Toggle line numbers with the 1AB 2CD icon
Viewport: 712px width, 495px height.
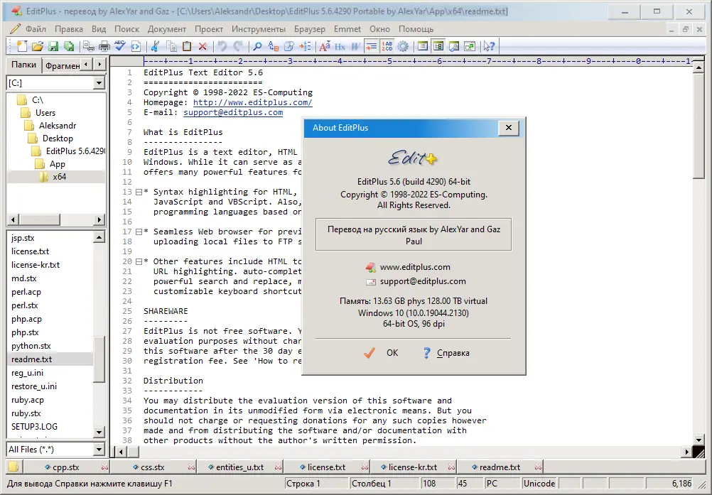tap(387, 46)
